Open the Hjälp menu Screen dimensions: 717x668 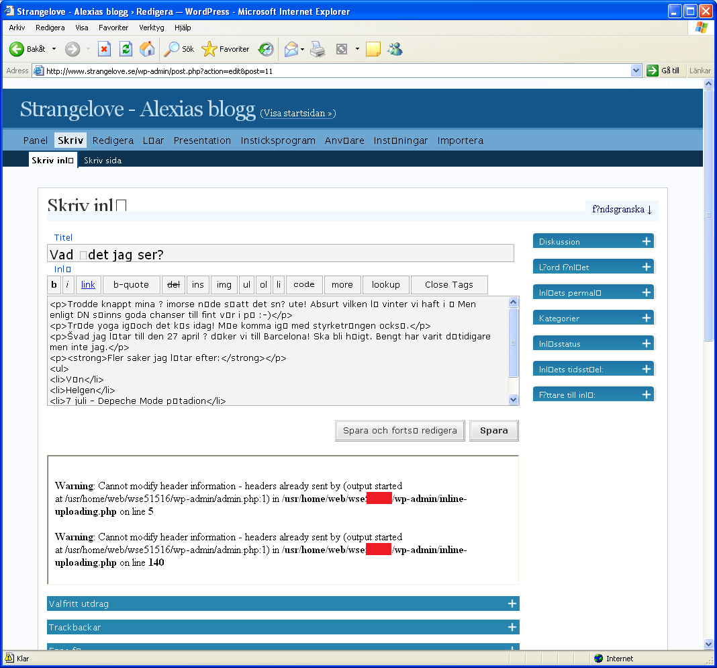point(183,28)
